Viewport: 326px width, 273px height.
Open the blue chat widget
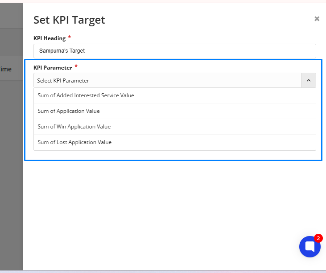click(x=309, y=247)
